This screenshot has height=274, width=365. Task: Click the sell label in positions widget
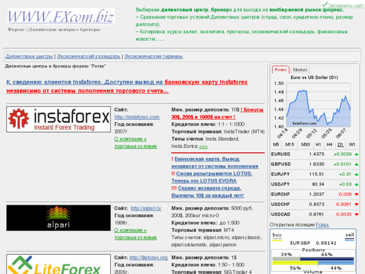[349, 235]
